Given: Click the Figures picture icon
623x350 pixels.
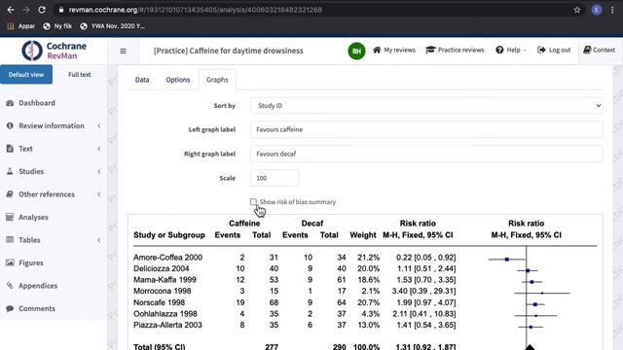Looking at the screenshot, I should tap(10, 262).
